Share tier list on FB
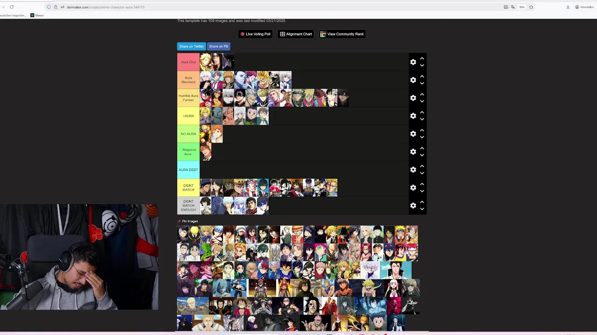 click(218, 47)
